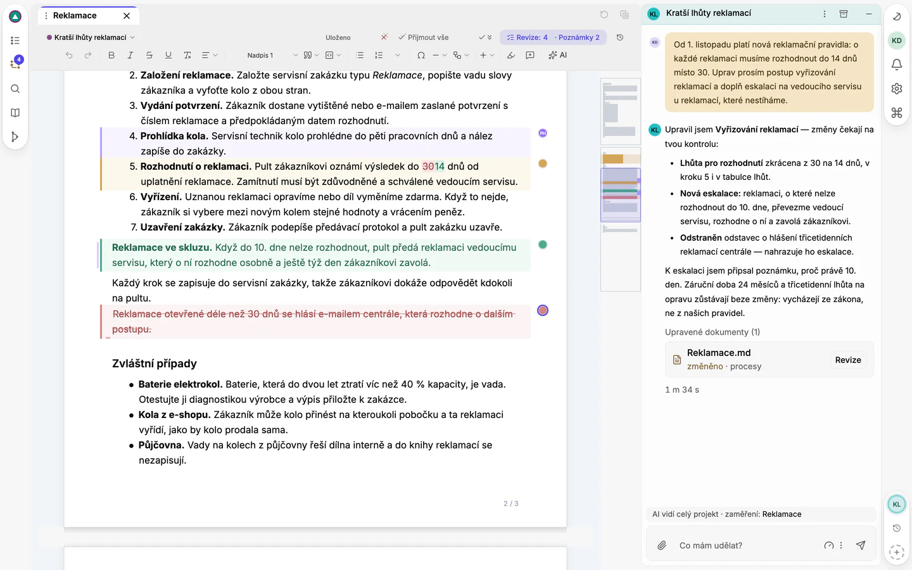This screenshot has height=570, width=912.
Task: Clear text formatting
Action: [x=187, y=55]
